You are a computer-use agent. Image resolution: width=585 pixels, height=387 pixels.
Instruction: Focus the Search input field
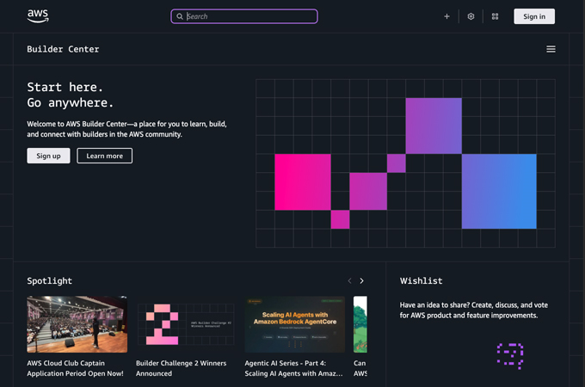[x=244, y=16]
